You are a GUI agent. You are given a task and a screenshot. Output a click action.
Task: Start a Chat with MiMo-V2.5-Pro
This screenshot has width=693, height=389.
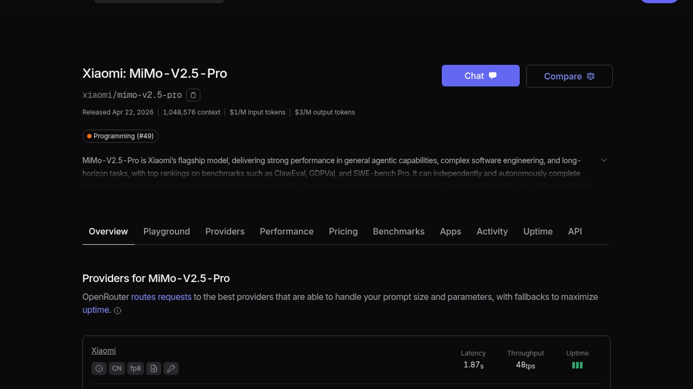tap(480, 76)
